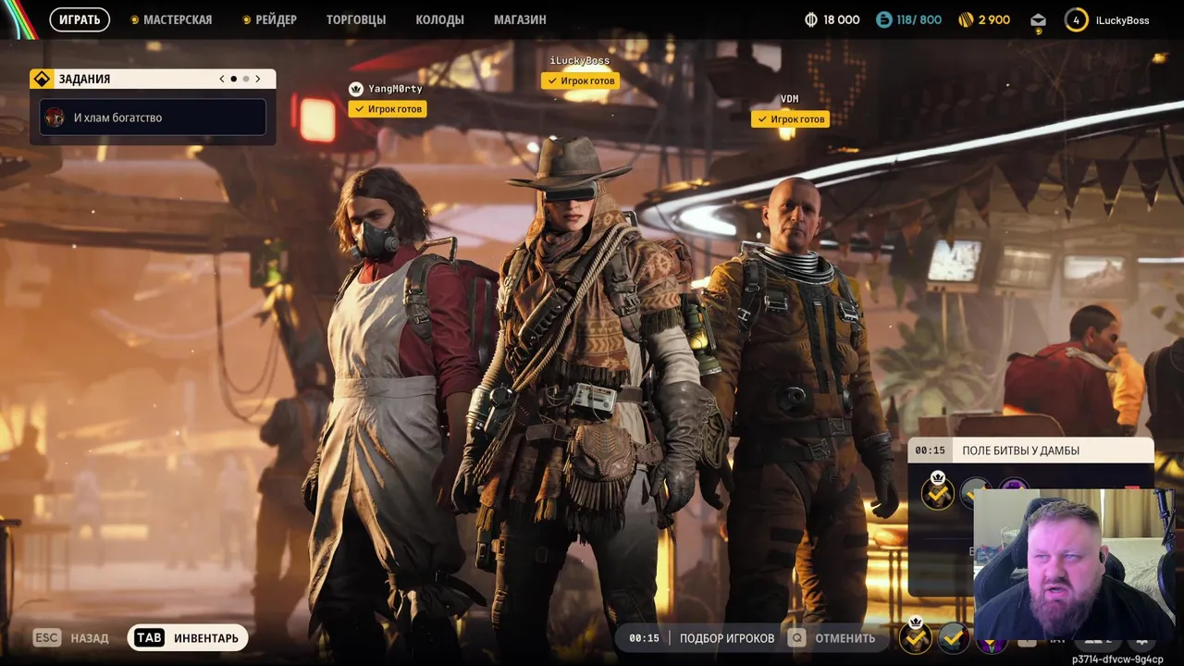Select the YangM0rty player name
Image resolution: width=1184 pixels, height=666 pixels.
pyautogui.click(x=395, y=89)
